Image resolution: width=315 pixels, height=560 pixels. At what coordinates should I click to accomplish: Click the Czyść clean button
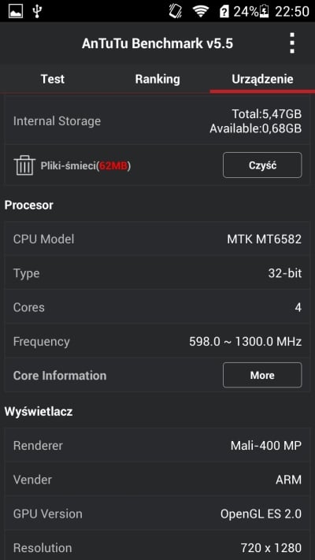pos(262,165)
